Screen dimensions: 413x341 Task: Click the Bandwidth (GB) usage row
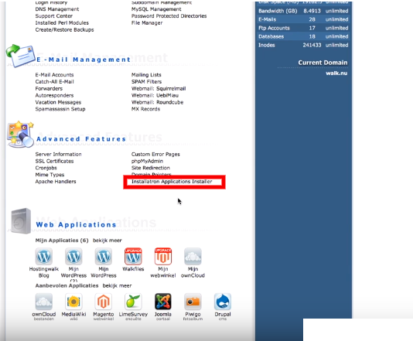click(303, 11)
